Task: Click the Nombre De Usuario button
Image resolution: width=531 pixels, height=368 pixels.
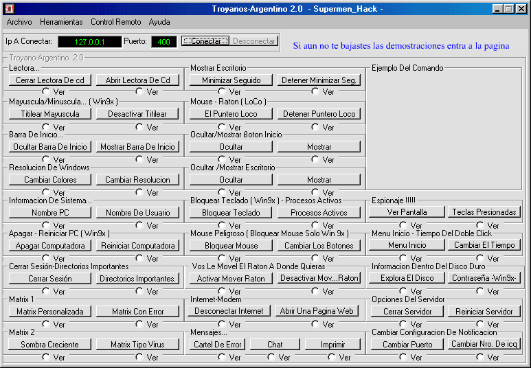Action: 137,213
